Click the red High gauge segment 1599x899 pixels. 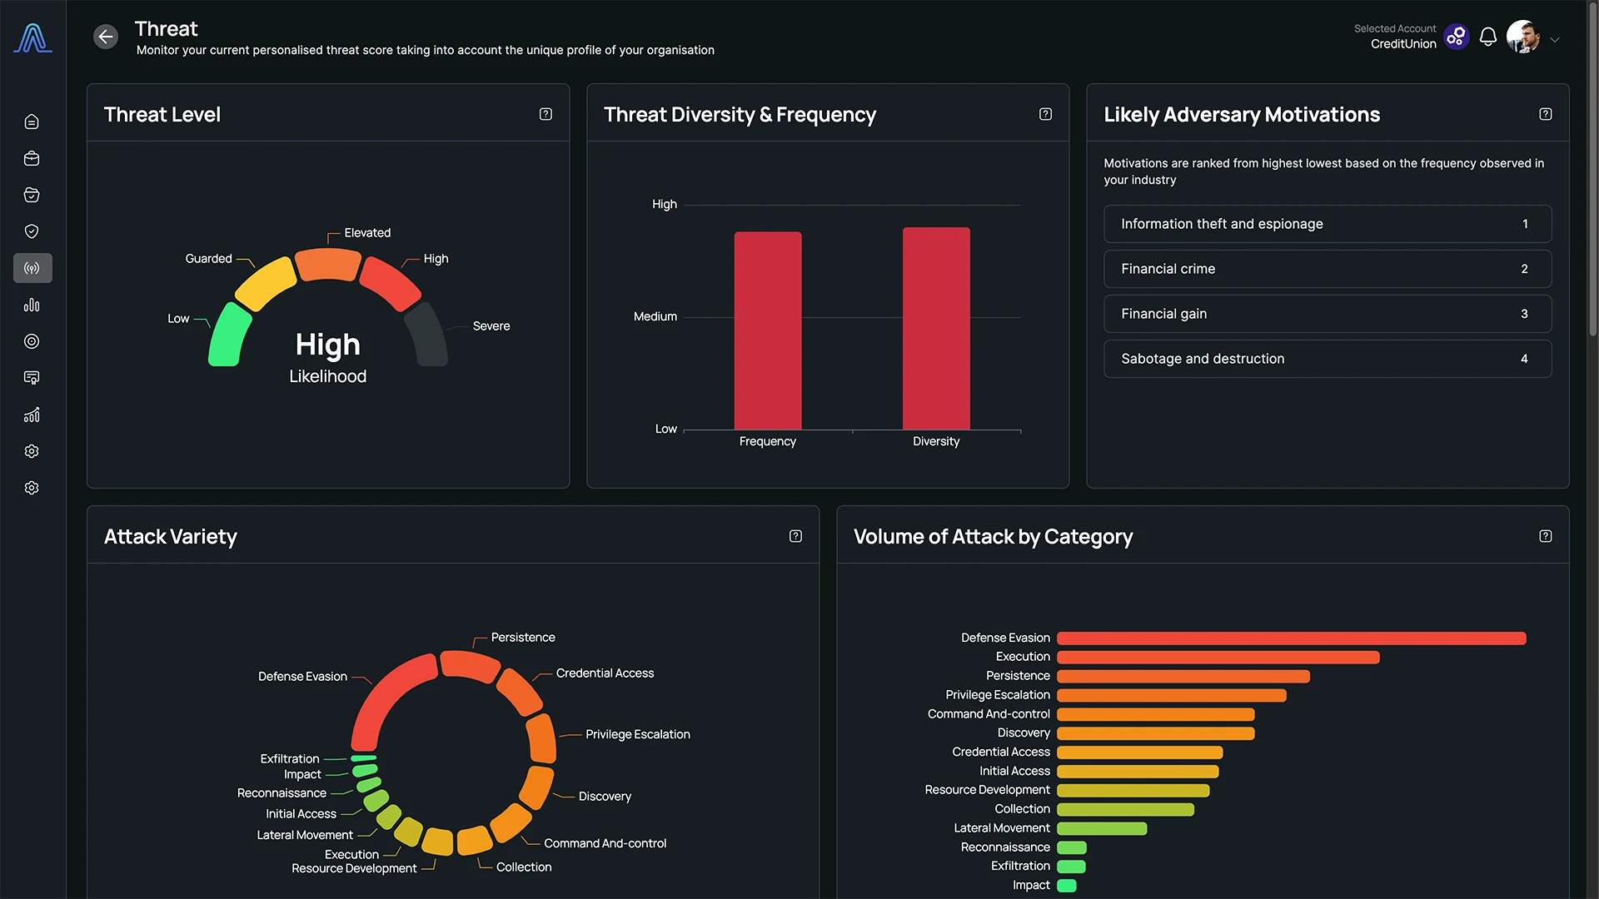point(391,284)
